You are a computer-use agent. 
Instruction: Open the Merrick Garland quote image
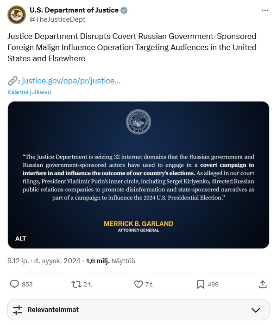tap(138, 175)
